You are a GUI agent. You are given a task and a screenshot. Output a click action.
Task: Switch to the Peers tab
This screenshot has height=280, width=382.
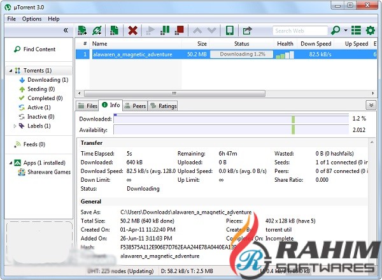(x=135, y=106)
